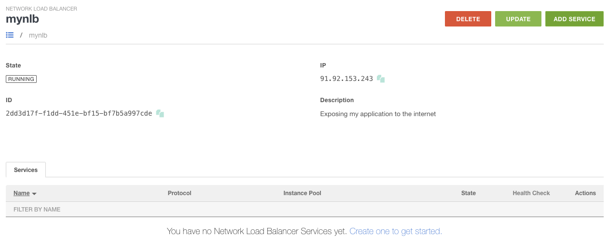The height and width of the screenshot is (238, 609).
Task: Toggle the Name column sort arrow
Action: (34, 194)
